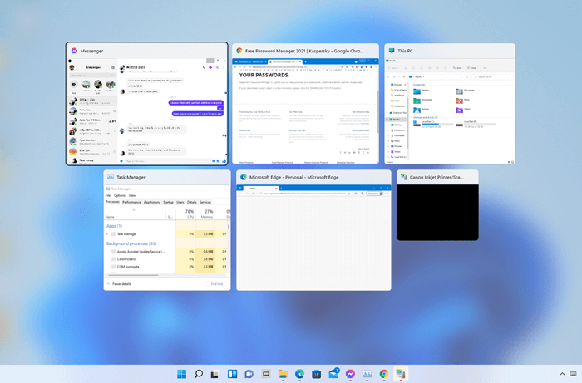The height and width of the screenshot is (383, 582).
Task: Open Microsoft Store taskbar icon
Action: (x=316, y=374)
